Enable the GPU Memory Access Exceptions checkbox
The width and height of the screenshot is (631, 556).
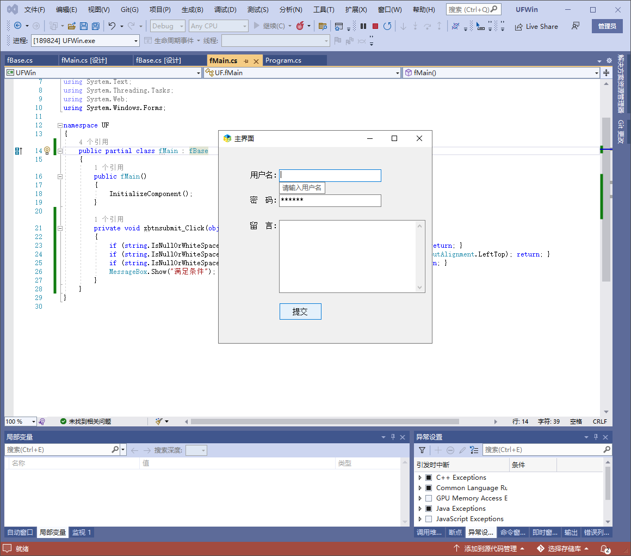(x=429, y=498)
